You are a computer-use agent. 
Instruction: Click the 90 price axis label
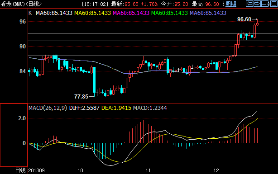[x=23, y=47]
